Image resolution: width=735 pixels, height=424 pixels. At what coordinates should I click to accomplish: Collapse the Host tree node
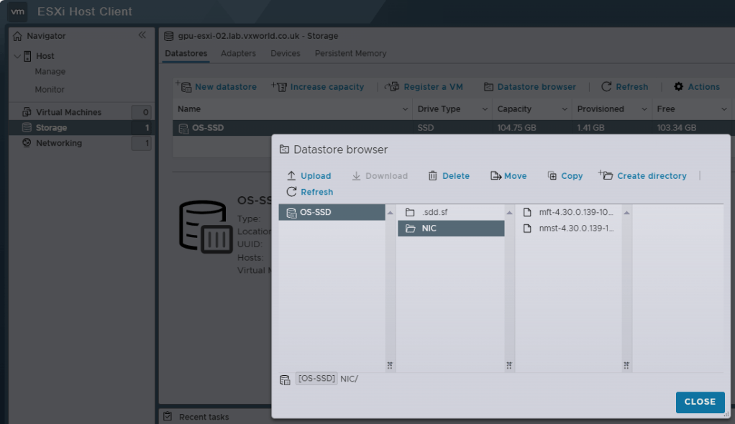[x=17, y=56]
